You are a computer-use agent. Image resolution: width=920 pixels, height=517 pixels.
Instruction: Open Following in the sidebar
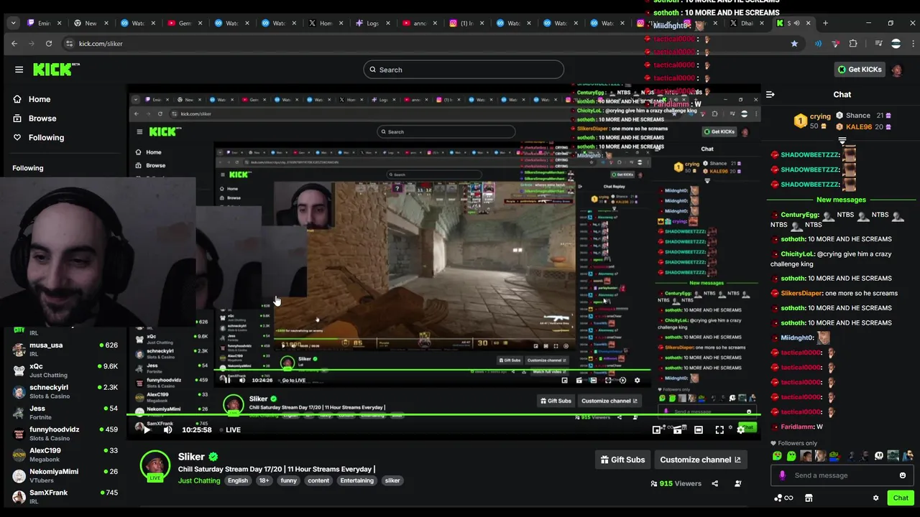(46, 137)
